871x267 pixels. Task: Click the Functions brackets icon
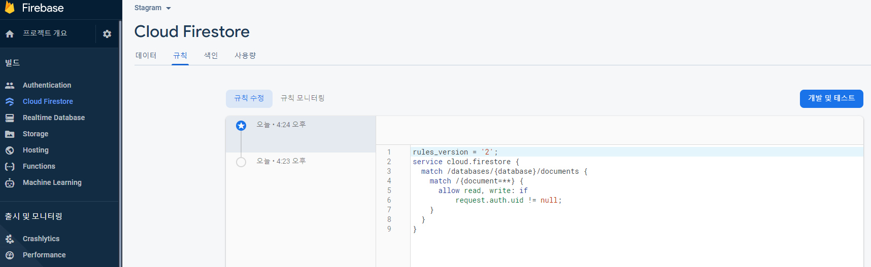point(10,167)
